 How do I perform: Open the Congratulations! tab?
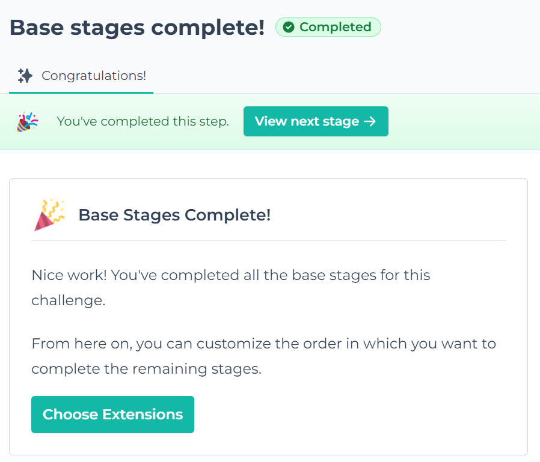coord(82,76)
